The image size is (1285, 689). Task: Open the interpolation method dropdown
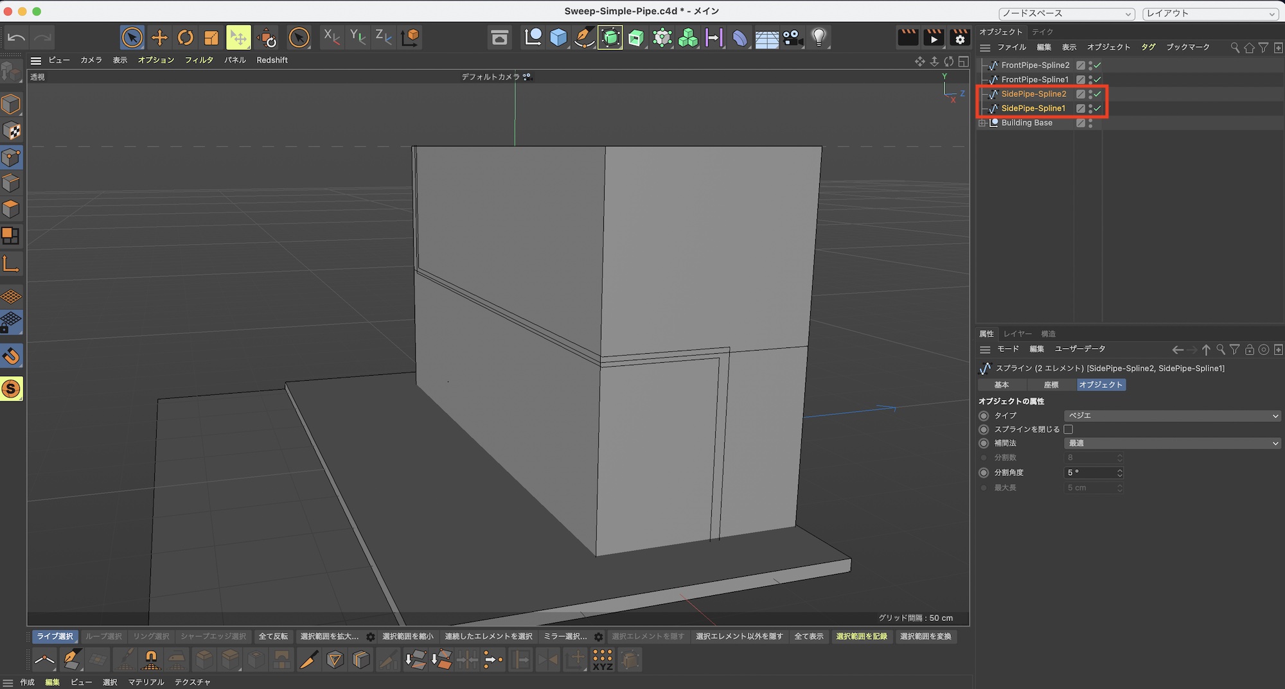coord(1172,444)
